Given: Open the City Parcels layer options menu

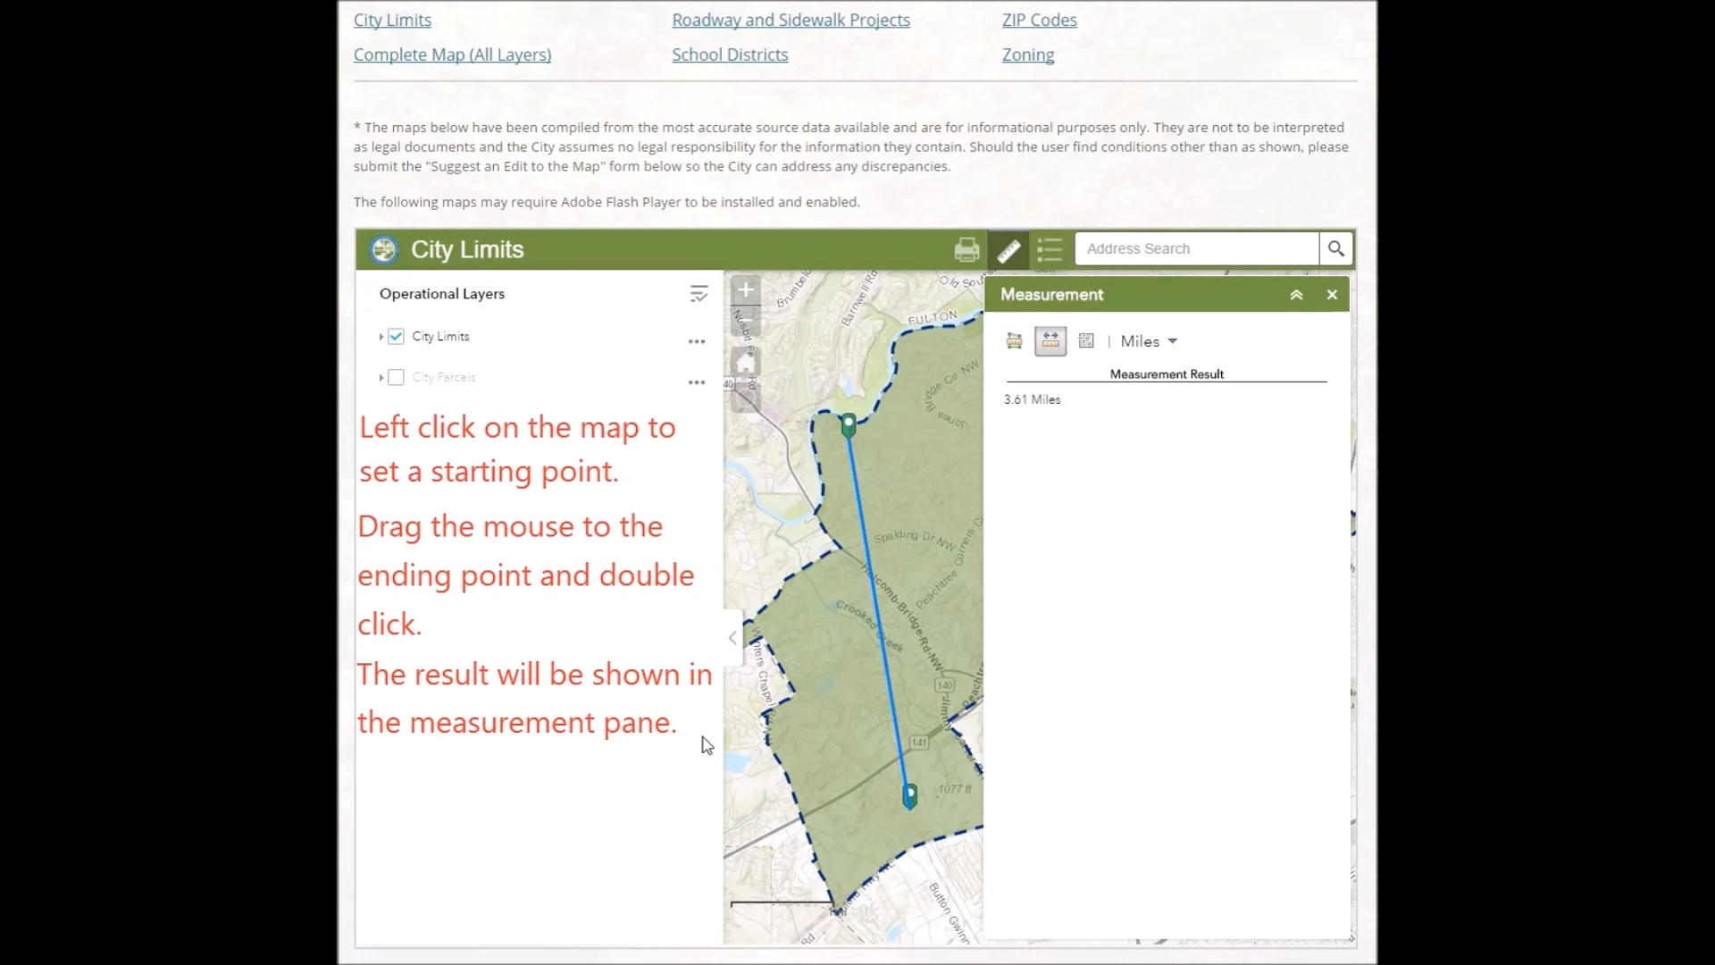Looking at the screenshot, I should 697,382.
